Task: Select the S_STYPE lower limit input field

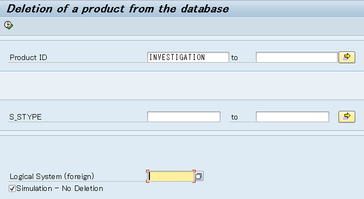Action: coord(184,117)
